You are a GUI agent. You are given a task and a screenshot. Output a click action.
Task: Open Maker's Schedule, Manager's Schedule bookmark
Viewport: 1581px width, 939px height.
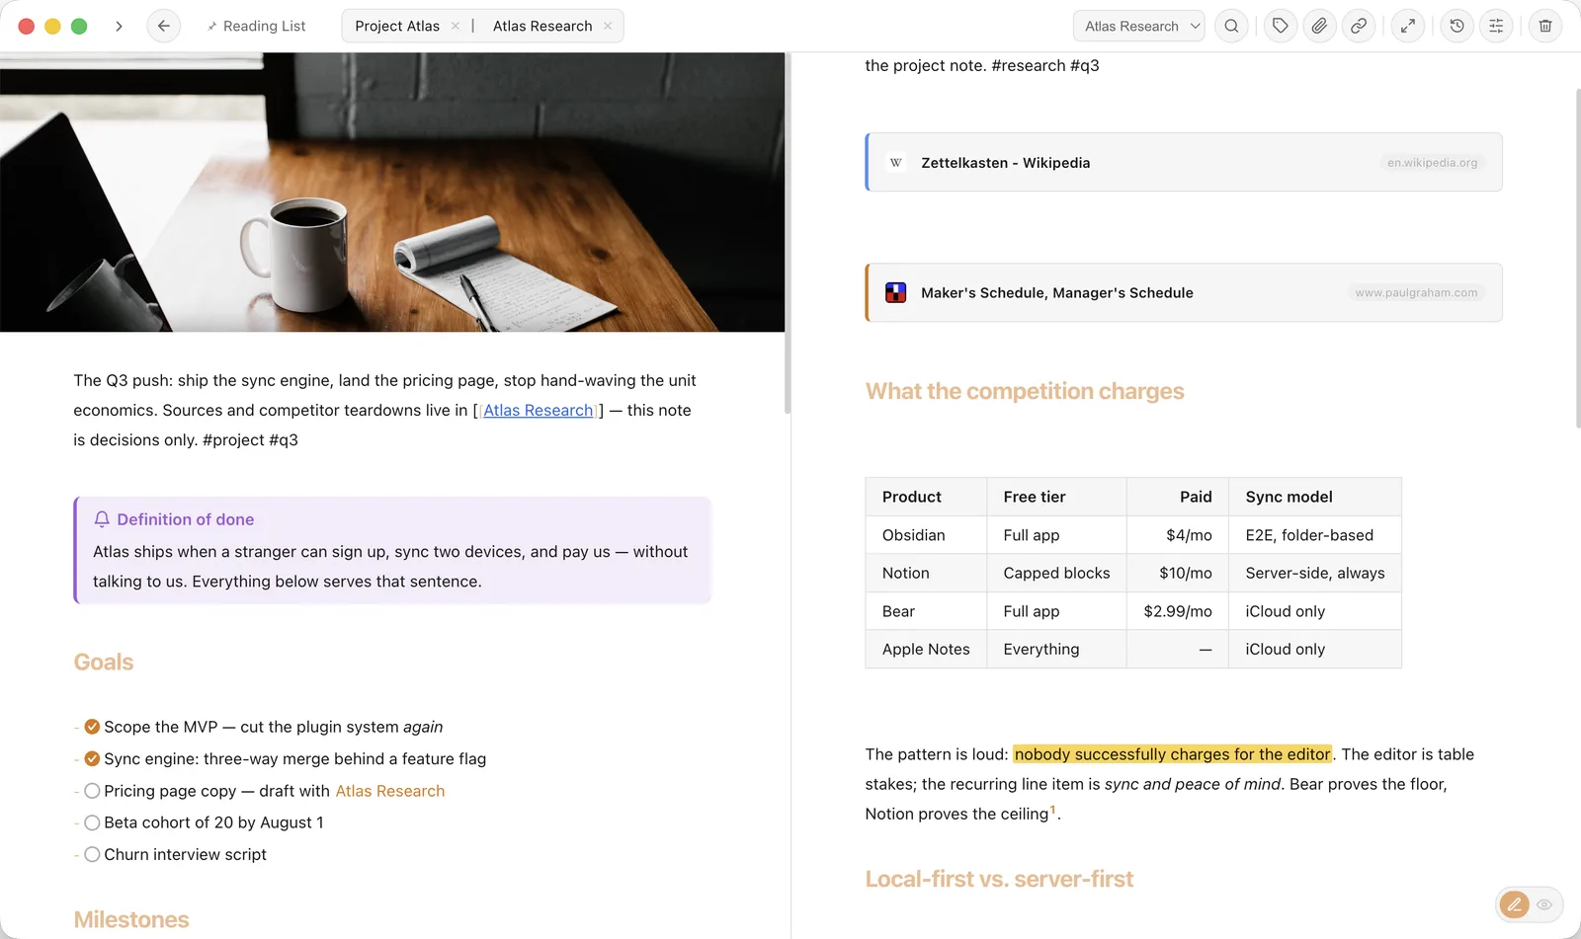click(x=1184, y=293)
